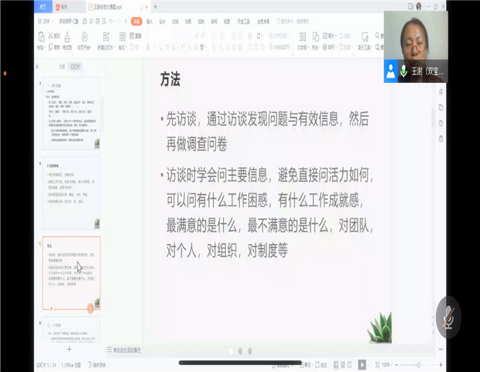Open the 文件 file menu
The height and width of the screenshot is (372, 480).
point(46,22)
